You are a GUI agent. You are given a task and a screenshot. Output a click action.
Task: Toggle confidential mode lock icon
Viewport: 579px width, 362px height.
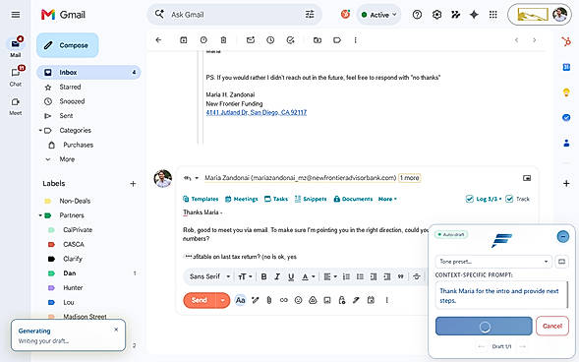pyautogui.click(x=342, y=300)
